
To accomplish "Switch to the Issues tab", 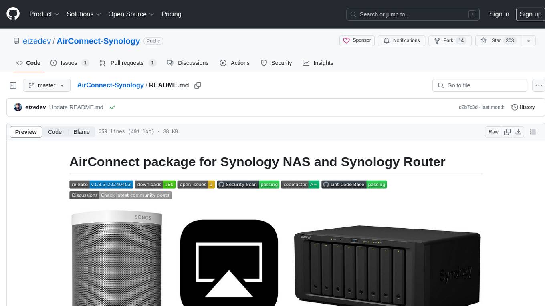I will click(69, 63).
